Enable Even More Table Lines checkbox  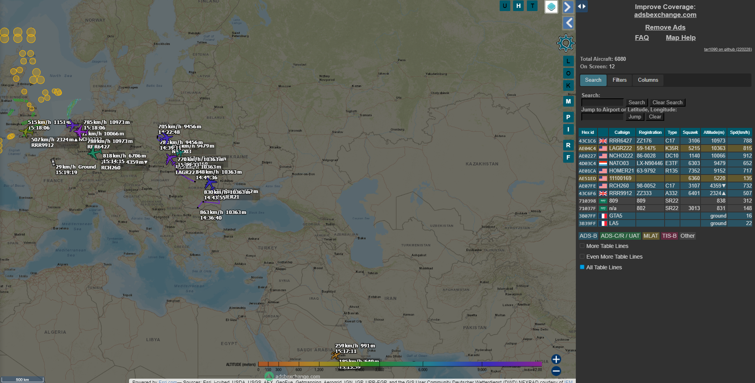582,257
